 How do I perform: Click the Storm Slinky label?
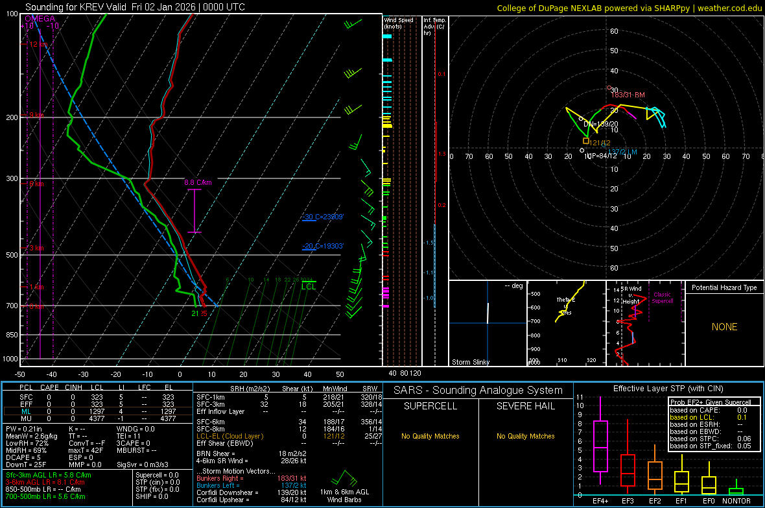tap(471, 362)
